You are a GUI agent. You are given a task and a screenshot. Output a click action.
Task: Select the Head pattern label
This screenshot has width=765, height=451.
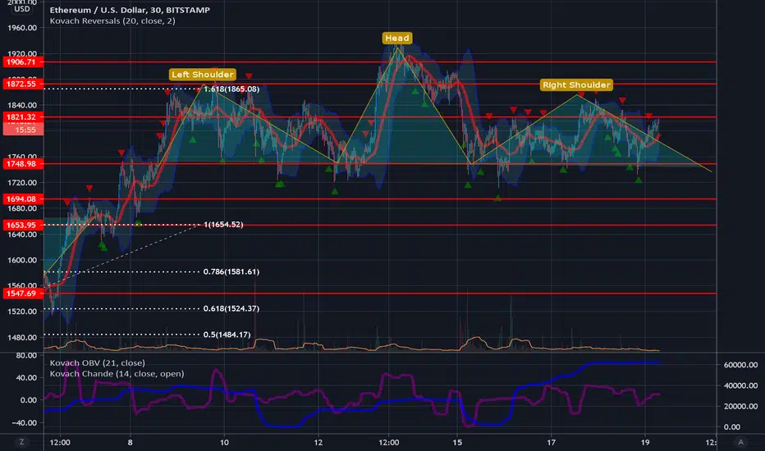pyautogui.click(x=397, y=38)
